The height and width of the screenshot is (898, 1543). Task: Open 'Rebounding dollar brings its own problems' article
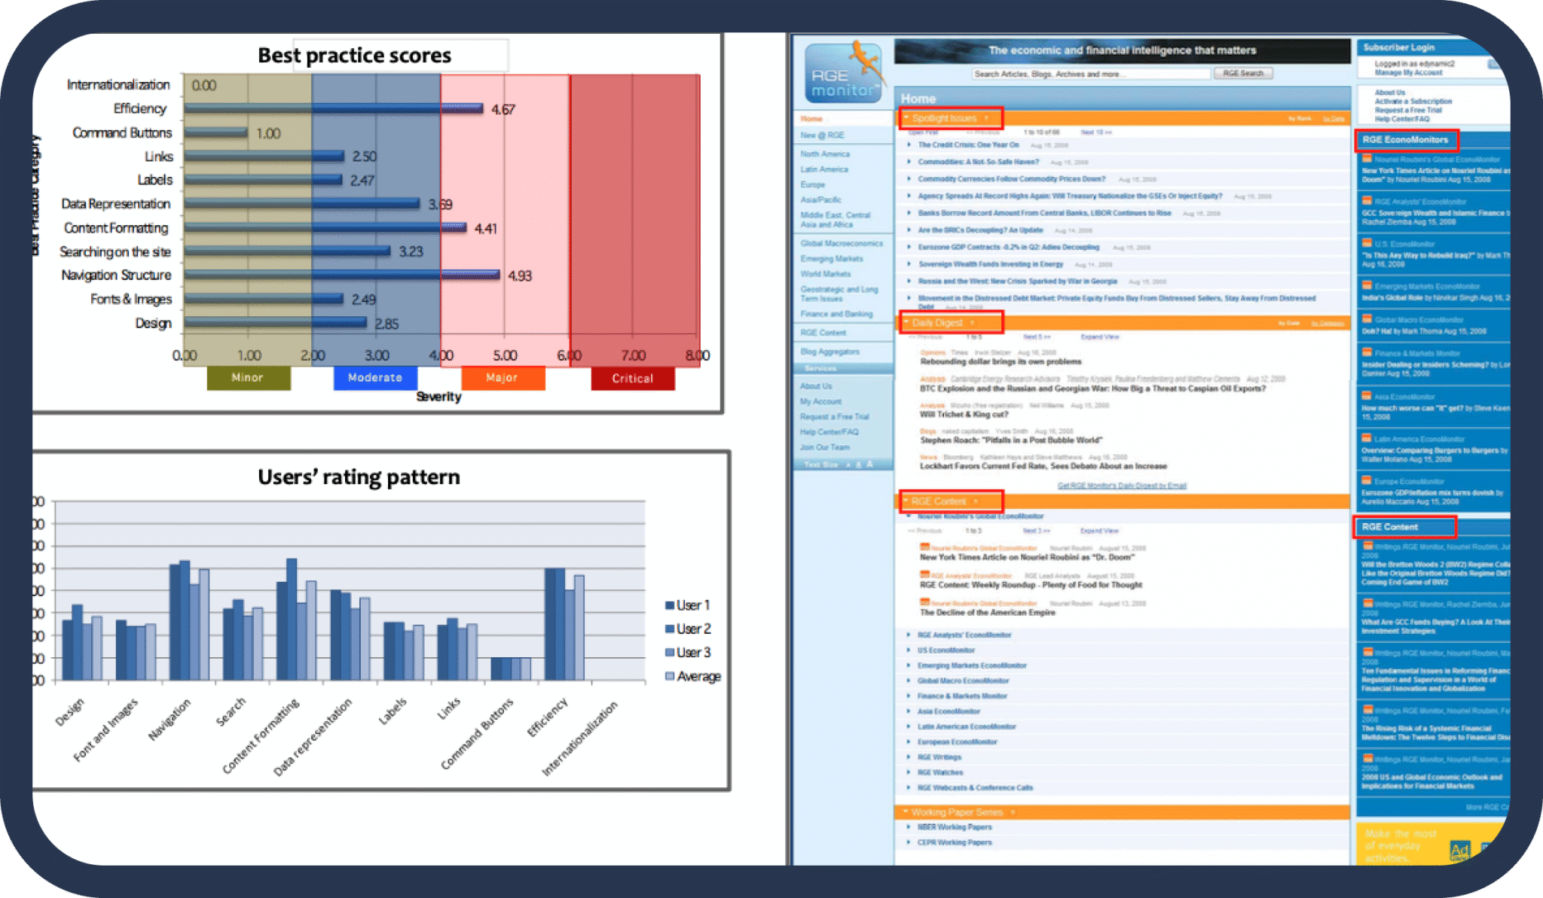(1001, 362)
